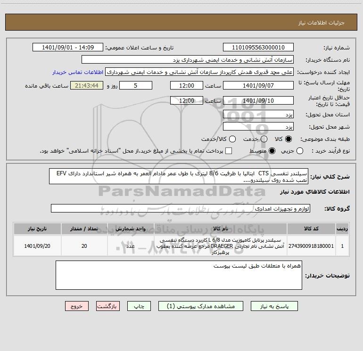This screenshot has width=363, height=351.
Task: Click the نام کالا column header
Action: tap(221, 229)
